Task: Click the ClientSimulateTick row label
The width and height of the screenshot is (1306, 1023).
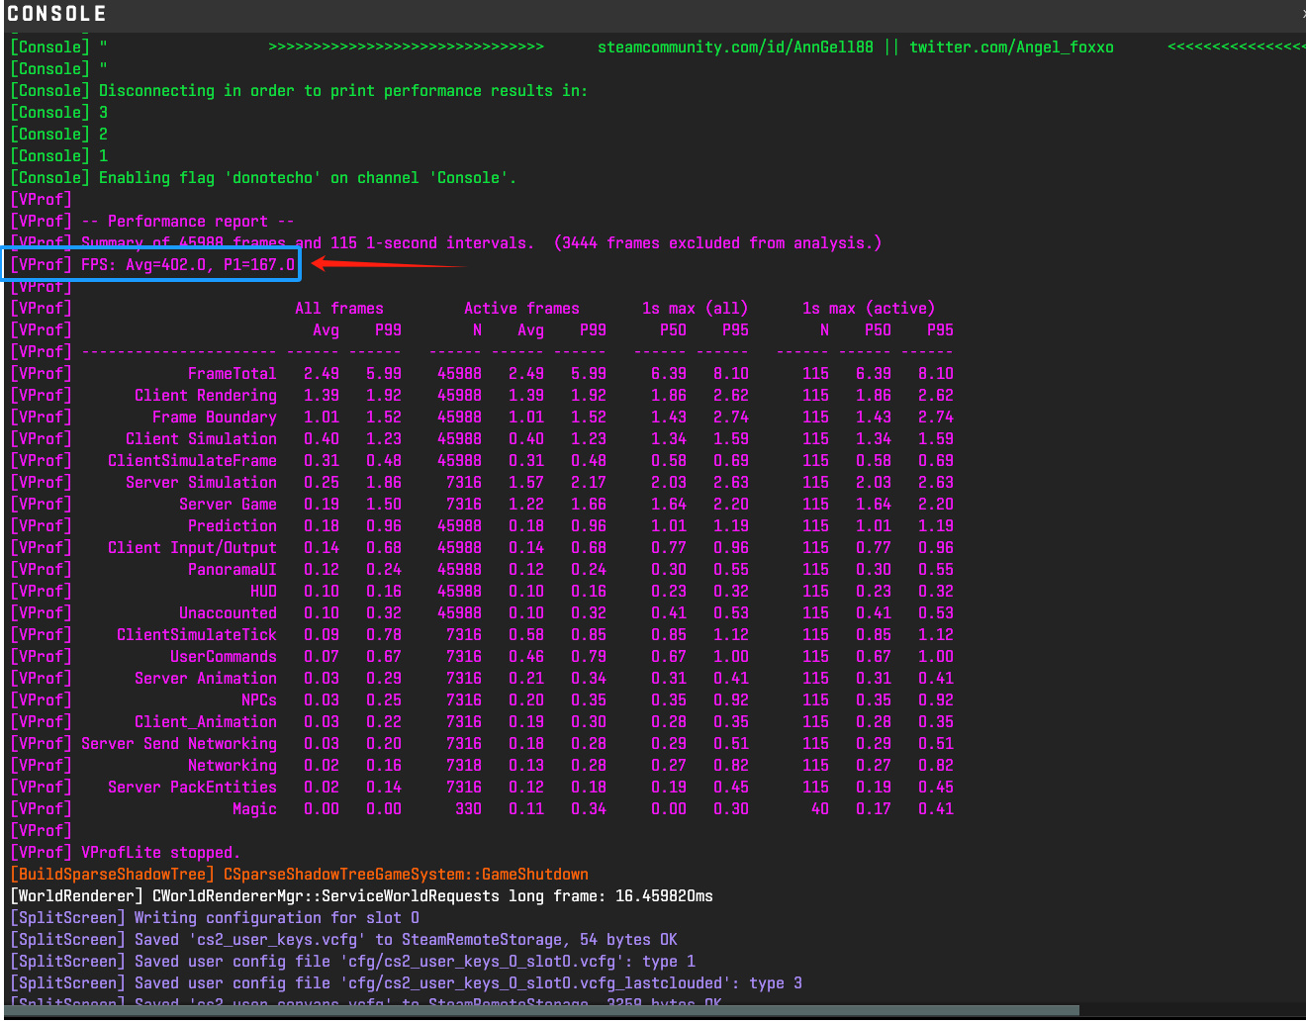Action: pos(197,635)
